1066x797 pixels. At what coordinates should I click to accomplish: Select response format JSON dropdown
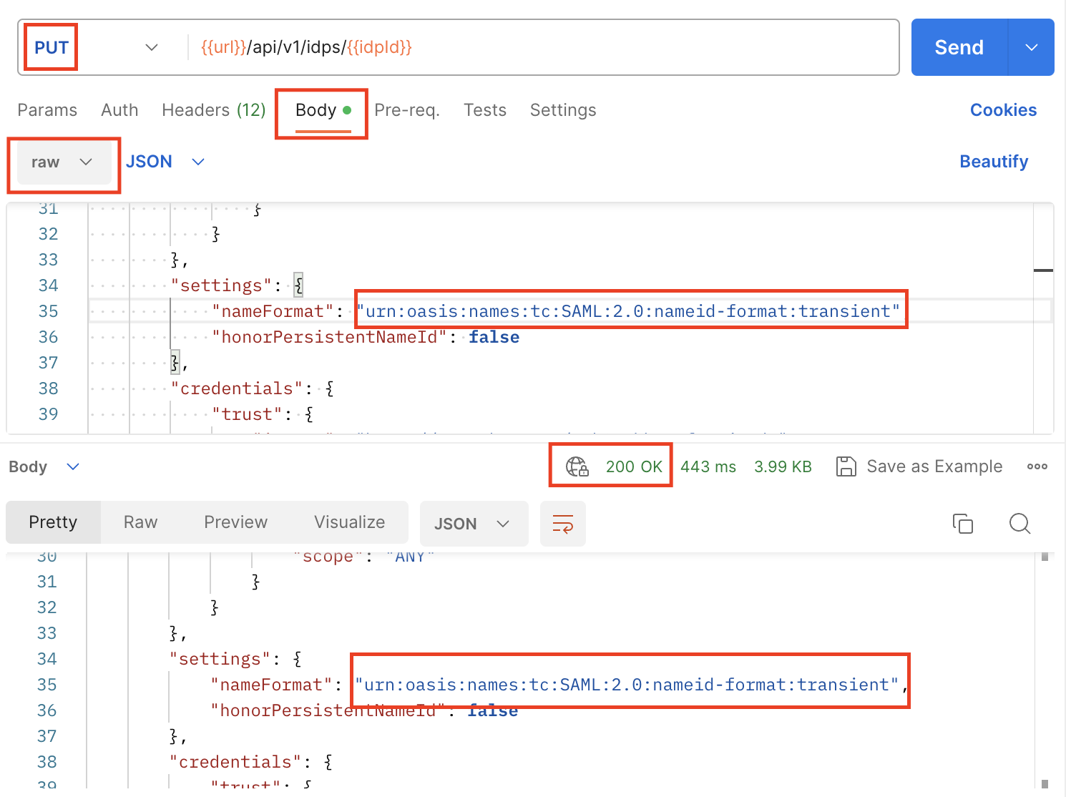473,524
